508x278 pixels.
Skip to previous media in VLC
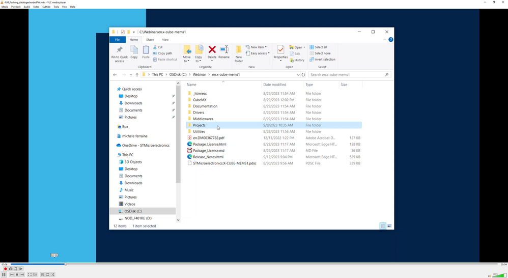[x=12, y=275]
